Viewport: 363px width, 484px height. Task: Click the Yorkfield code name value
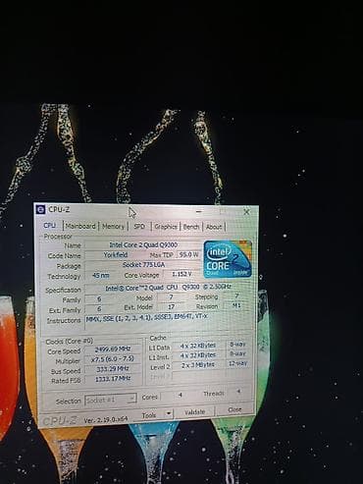click(116, 254)
